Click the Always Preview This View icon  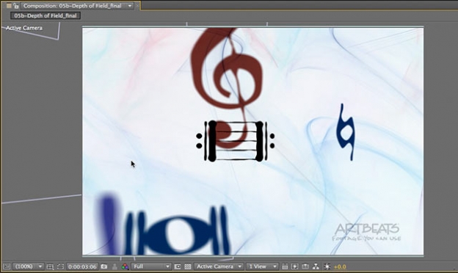coord(7,266)
